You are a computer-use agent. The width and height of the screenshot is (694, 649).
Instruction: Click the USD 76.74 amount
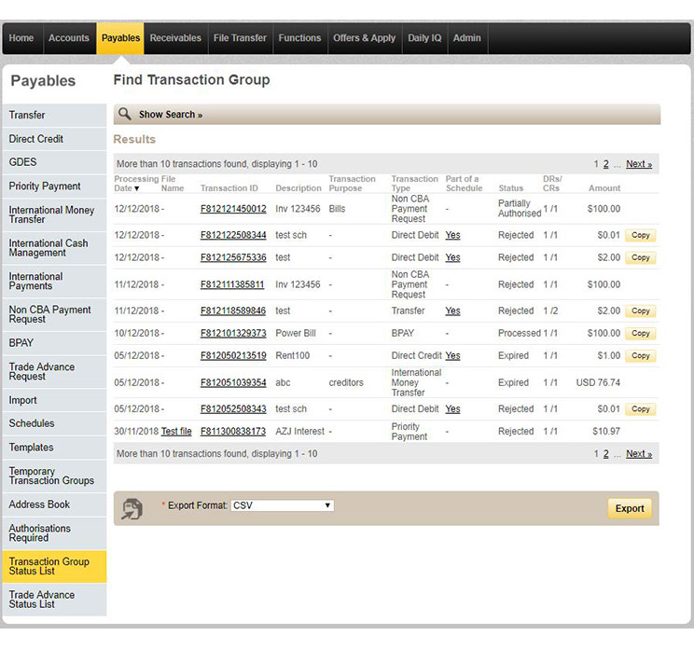pos(598,382)
